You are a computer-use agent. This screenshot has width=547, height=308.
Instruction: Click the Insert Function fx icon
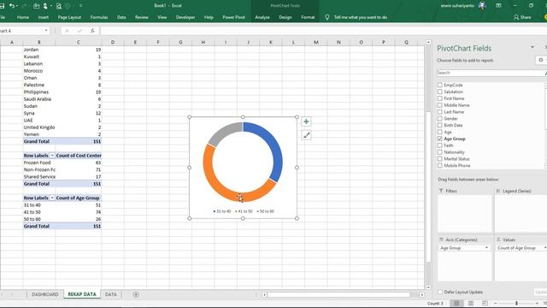click(x=92, y=31)
